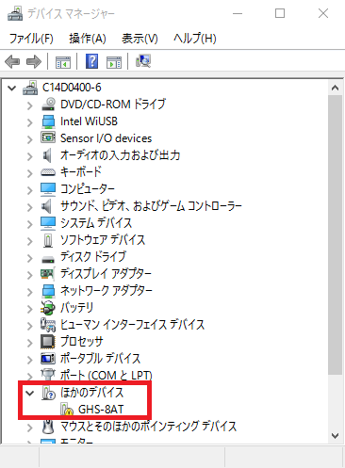Click the デバイス マネージャー title bar icon
345x468 pixels.
click(x=15, y=13)
